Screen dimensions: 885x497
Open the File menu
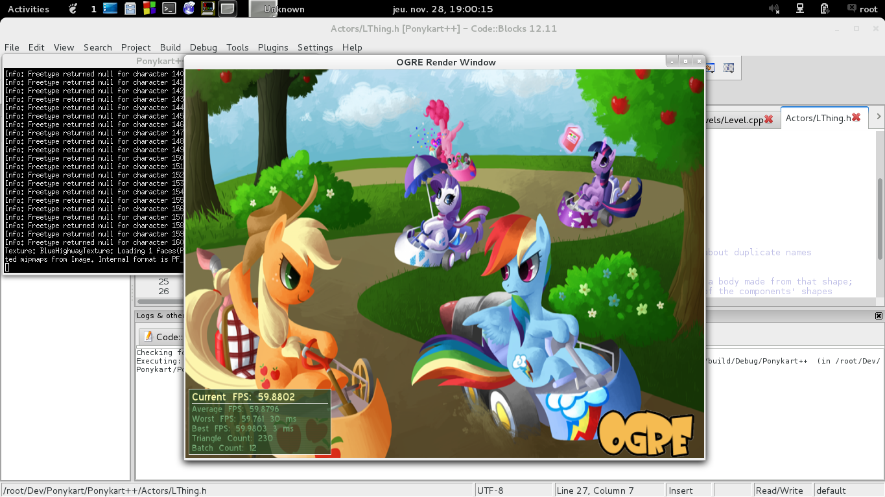point(12,47)
